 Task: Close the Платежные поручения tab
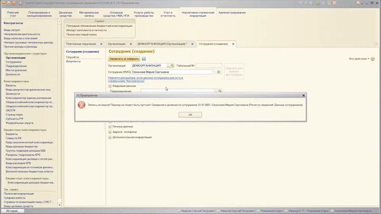click(x=101, y=44)
